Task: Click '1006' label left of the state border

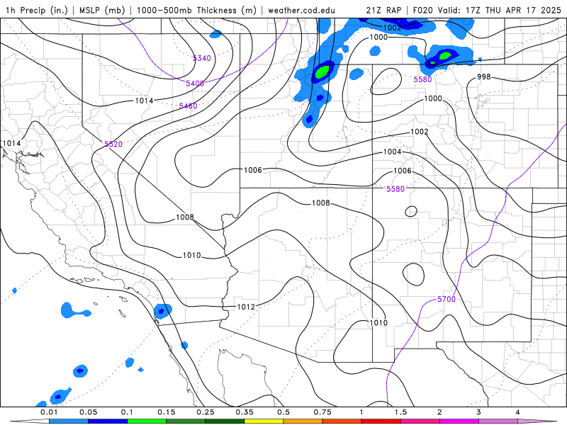Action: (253, 170)
